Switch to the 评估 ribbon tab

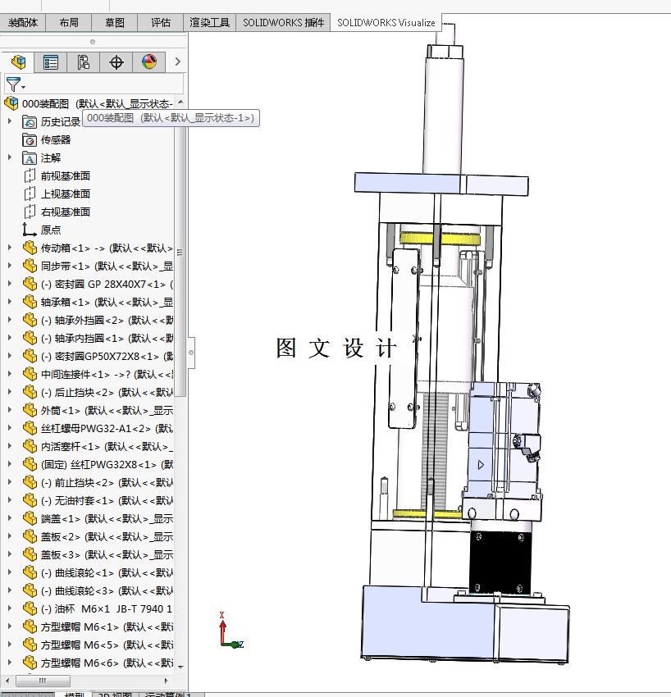(161, 23)
